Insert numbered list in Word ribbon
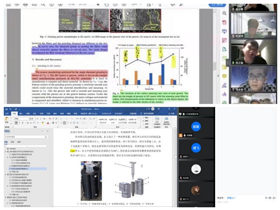Viewport: 280px width, 210px height. coord(67,119)
